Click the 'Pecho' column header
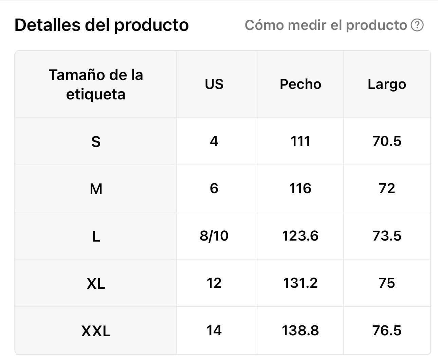The image size is (438, 360). 300,84
